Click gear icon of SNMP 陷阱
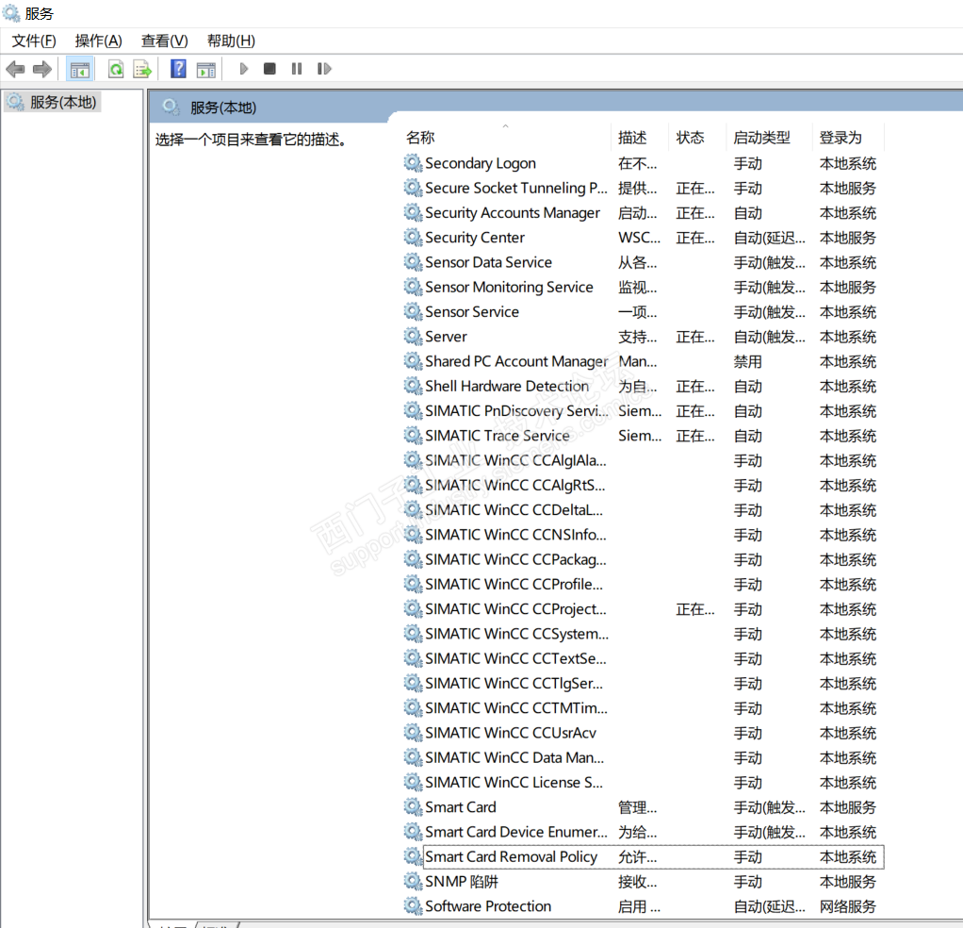Screen dimensions: 963x928 point(413,881)
